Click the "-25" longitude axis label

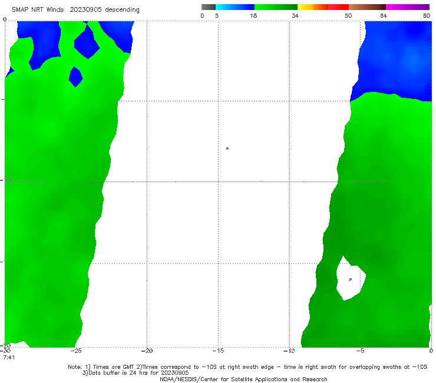coord(75,351)
